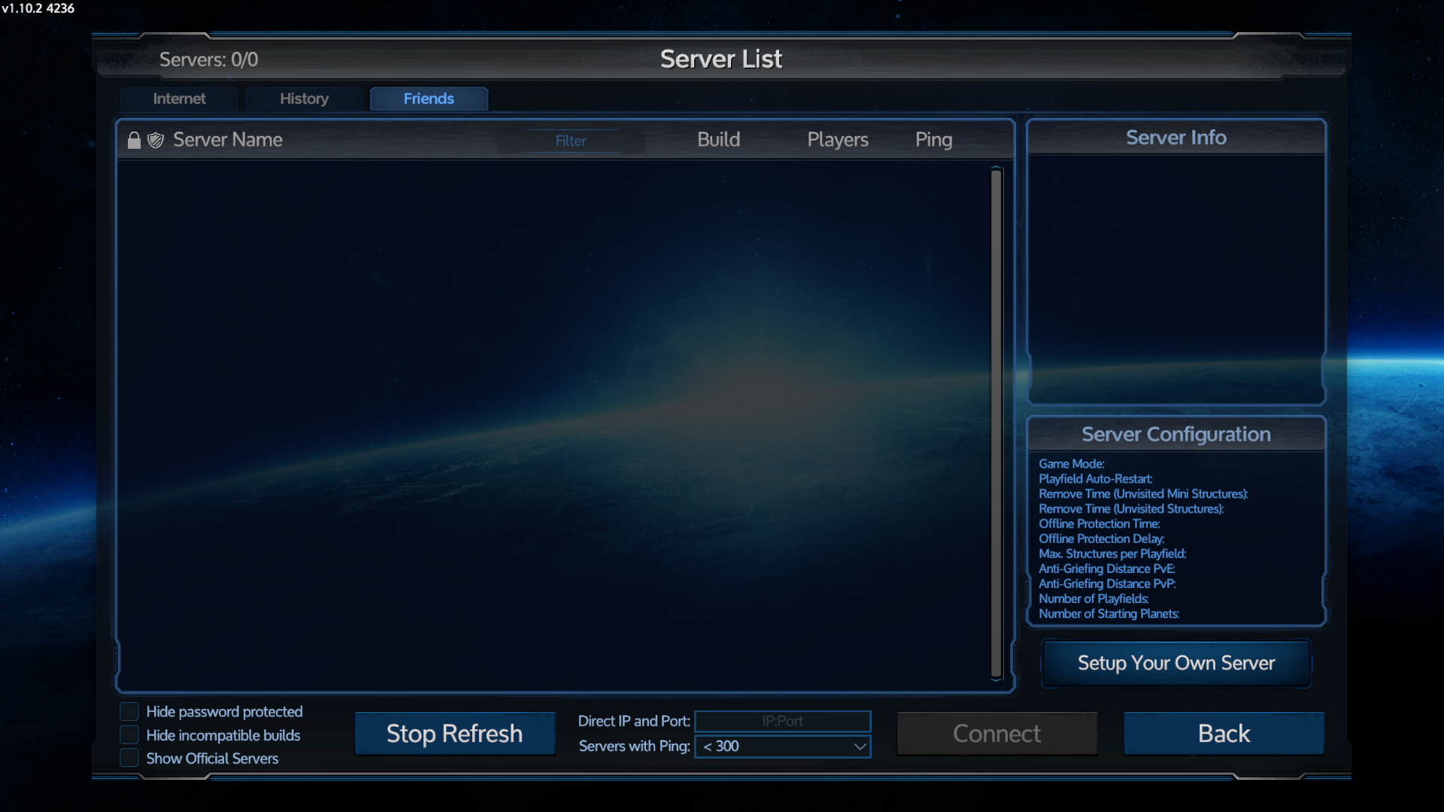Image resolution: width=1444 pixels, height=812 pixels.
Task: Focus the Direct IP and Port field
Action: (782, 721)
